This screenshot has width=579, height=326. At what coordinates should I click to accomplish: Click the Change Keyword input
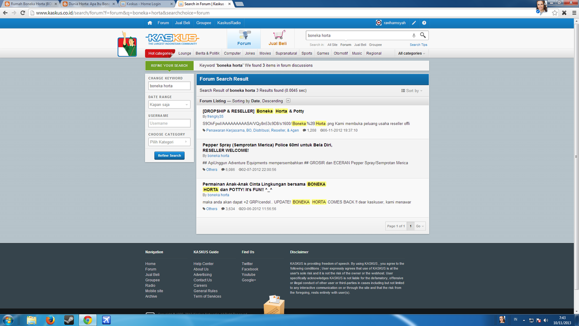[x=169, y=86]
